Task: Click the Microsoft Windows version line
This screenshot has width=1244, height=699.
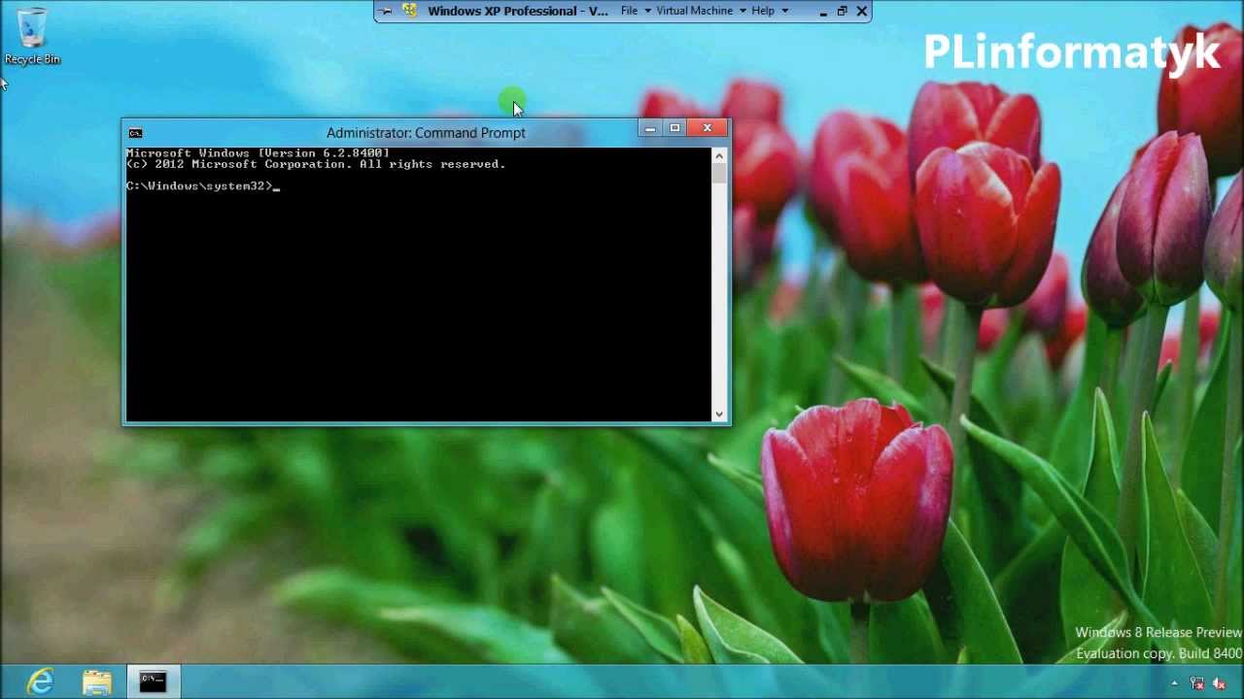Action: click(x=258, y=153)
